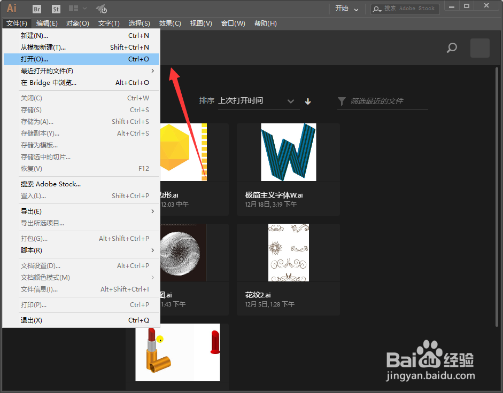Image resolution: width=503 pixels, height=393 pixels.
Task: Open the 帮助(H) menu
Action: tap(265, 23)
